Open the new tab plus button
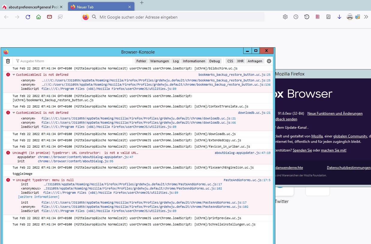 point(142,3)
